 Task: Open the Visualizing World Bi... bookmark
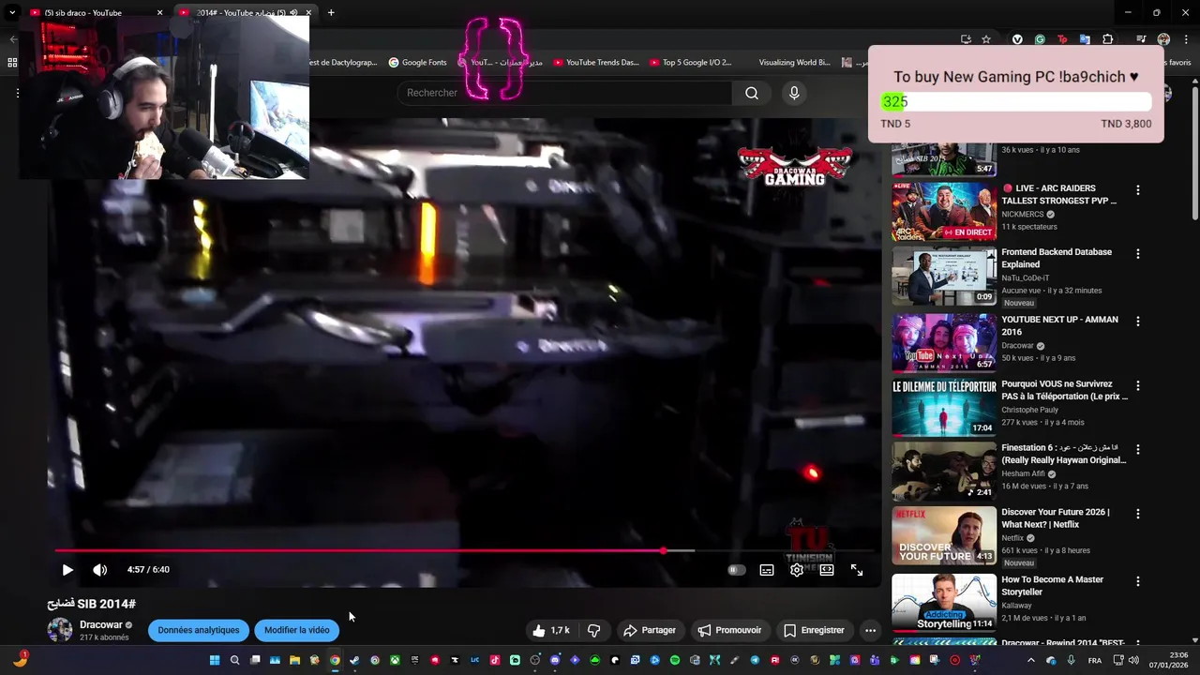point(794,63)
